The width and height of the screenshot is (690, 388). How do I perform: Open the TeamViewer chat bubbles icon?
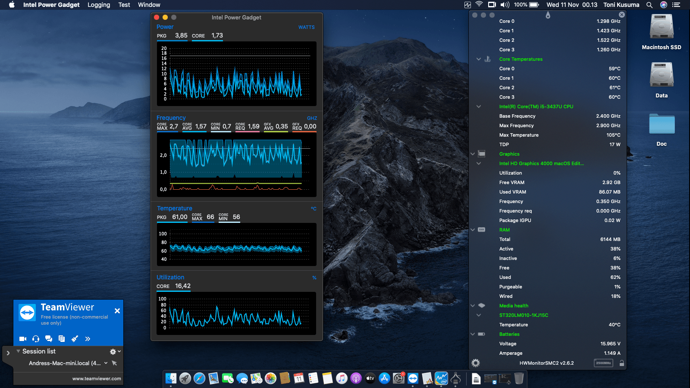tap(49, 339)
